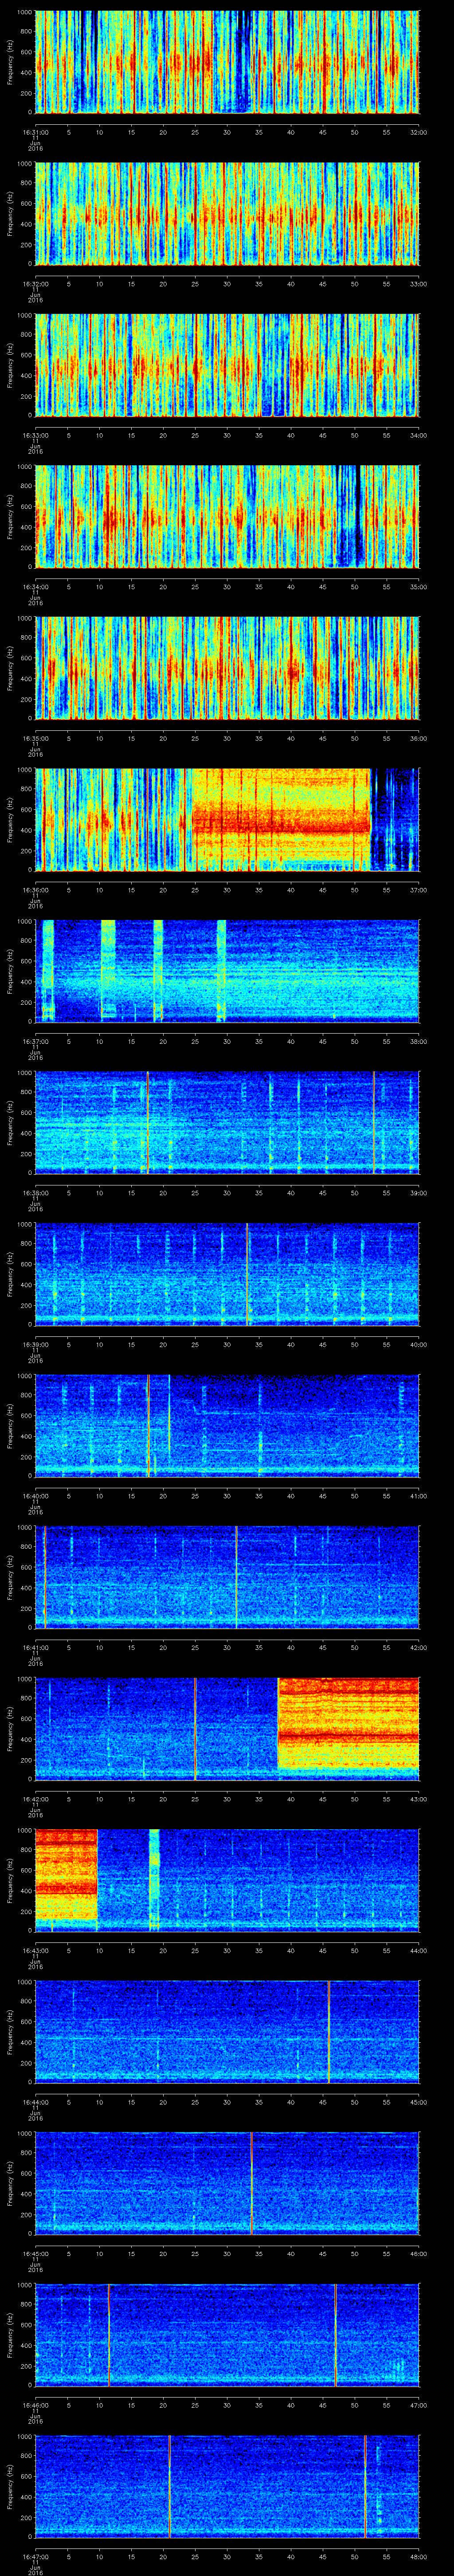Screen dimensions: 454x2576
Task: Click the 48:00 end time label
Action: coord(419,2556)
